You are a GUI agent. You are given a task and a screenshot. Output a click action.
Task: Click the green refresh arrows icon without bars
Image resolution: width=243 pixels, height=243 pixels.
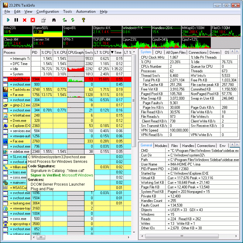(x=73, y=20)
